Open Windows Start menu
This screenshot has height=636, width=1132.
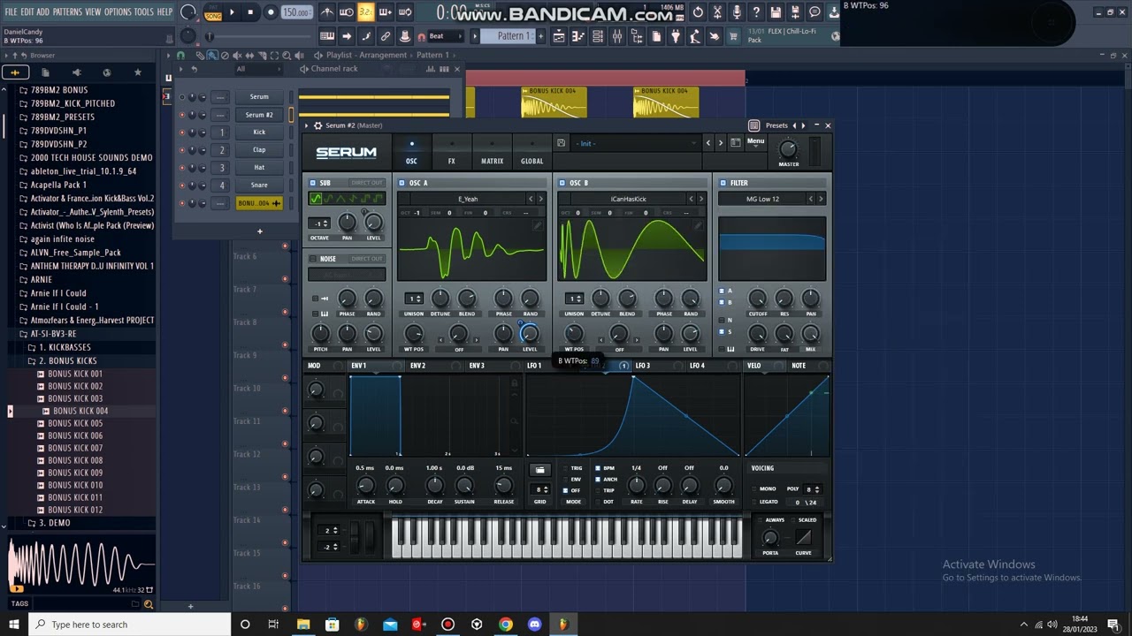(x=14, y=625)
